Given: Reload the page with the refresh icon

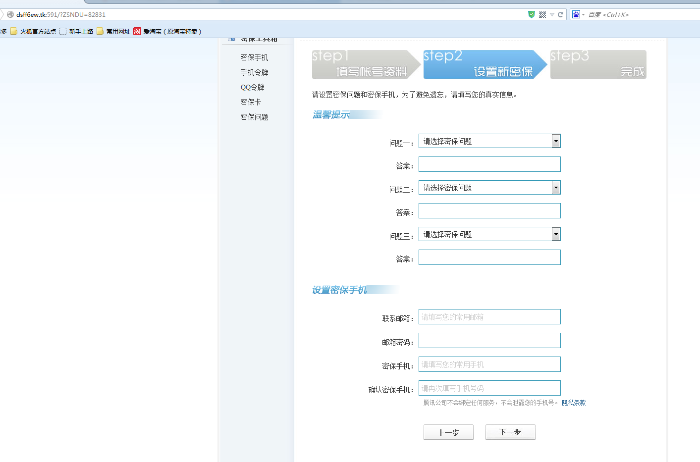Looking at the screenshot, I should pyautogui.click(x=561, y=14).
